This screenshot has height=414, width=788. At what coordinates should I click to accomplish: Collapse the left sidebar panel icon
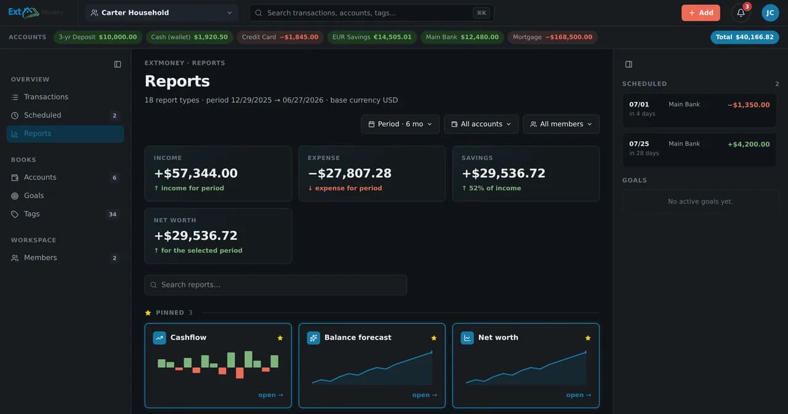pos(118,64)
